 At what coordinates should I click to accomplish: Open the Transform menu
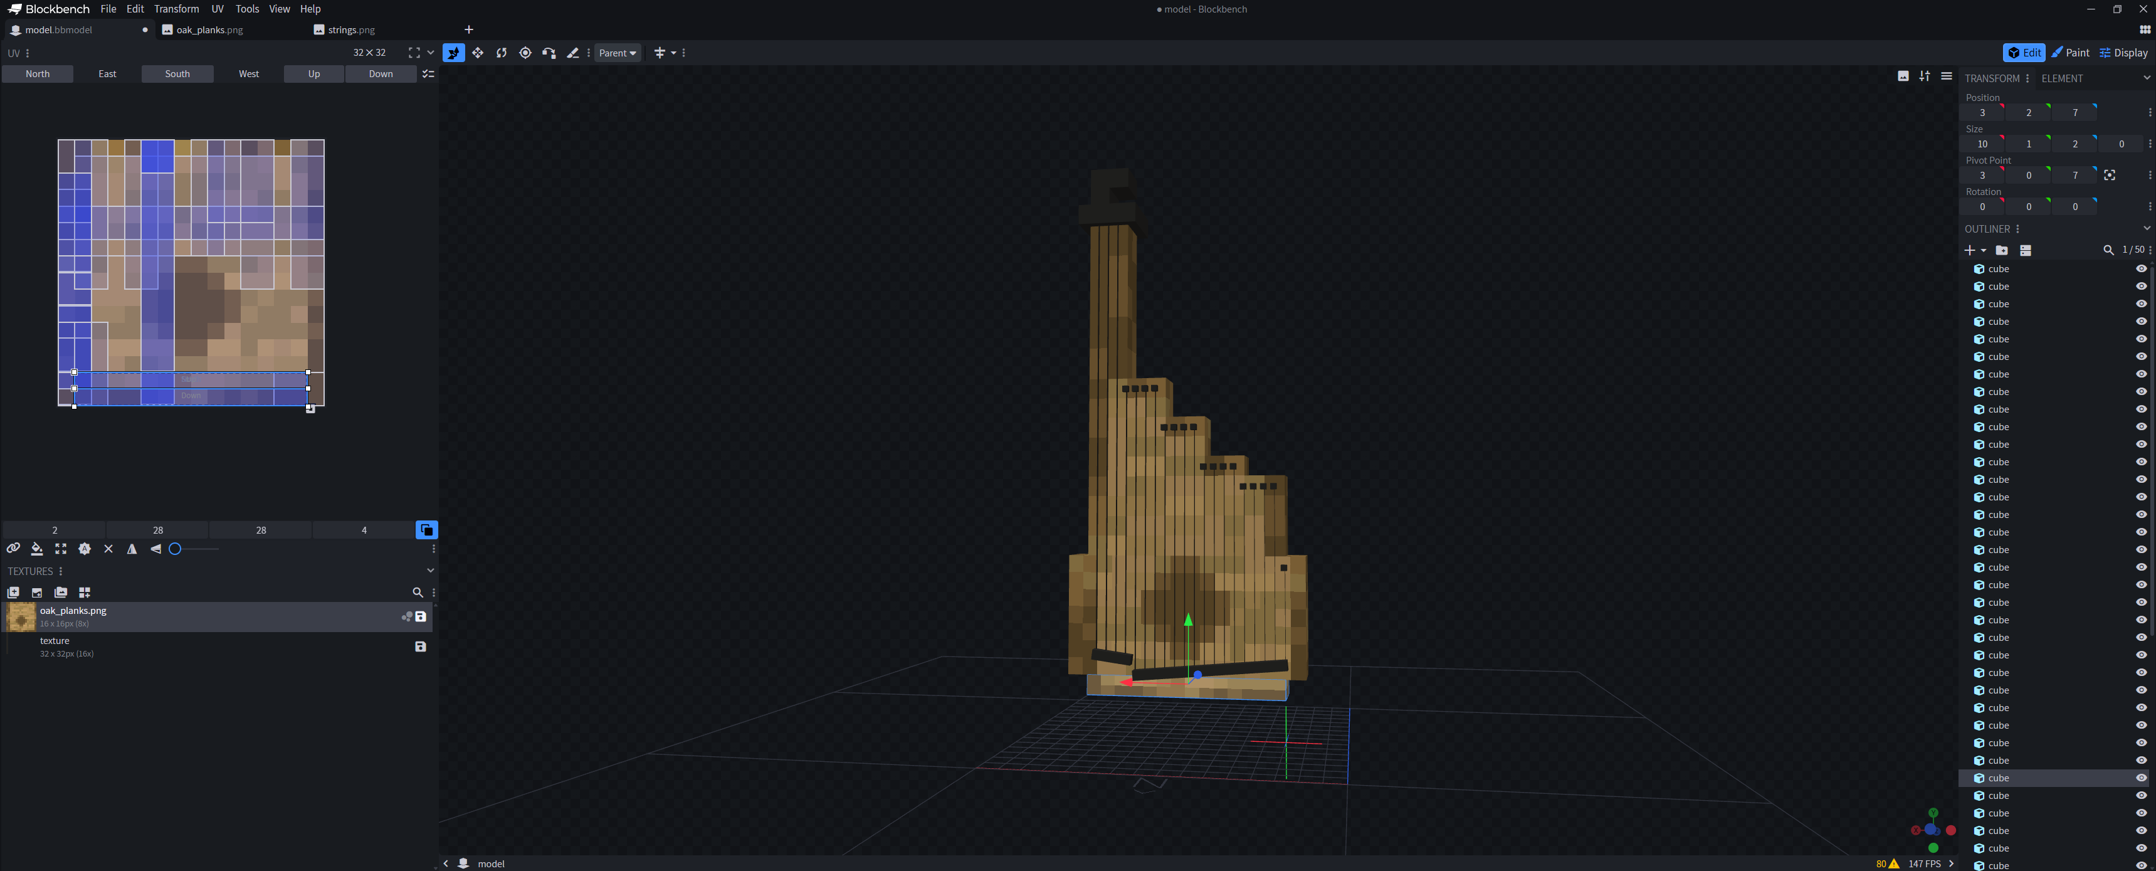pyautogui.click(x=177, y=9)
